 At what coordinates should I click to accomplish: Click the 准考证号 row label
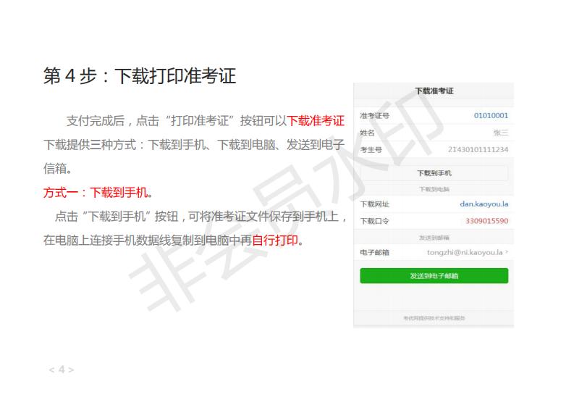[x=374, y=116]
